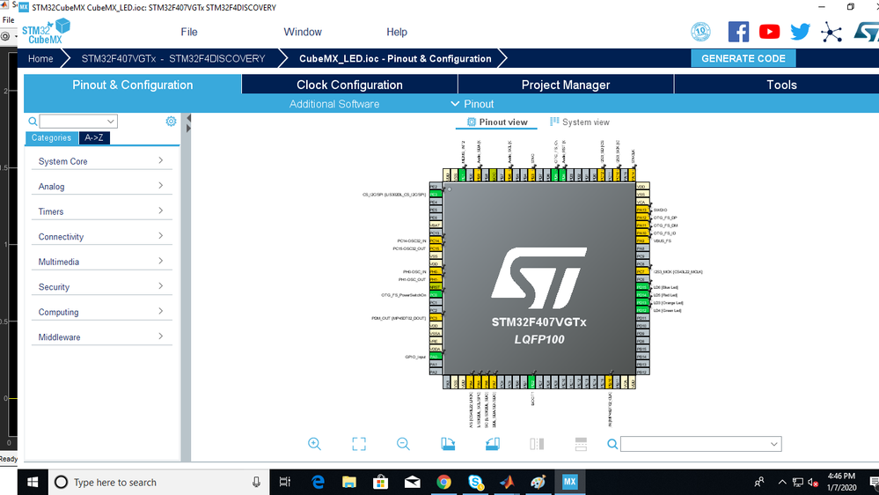Viewport: 879px width, 495px height.
Task: Switch to Clock Configuration tab
Action: pyautogui.click(x=350, y=85)
